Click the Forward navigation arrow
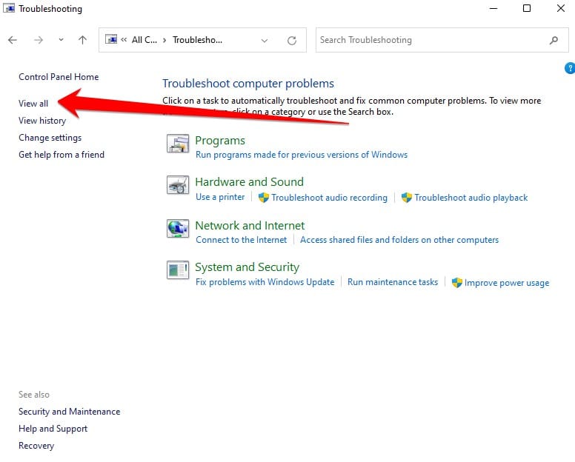 (x=38, y=40)
